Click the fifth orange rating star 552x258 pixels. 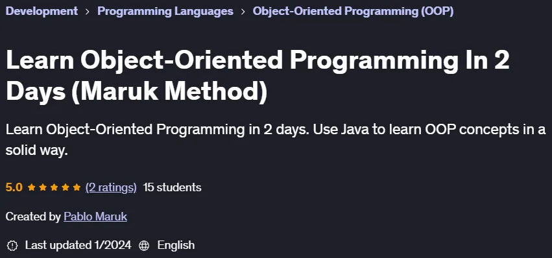click(x=77, y=187)
